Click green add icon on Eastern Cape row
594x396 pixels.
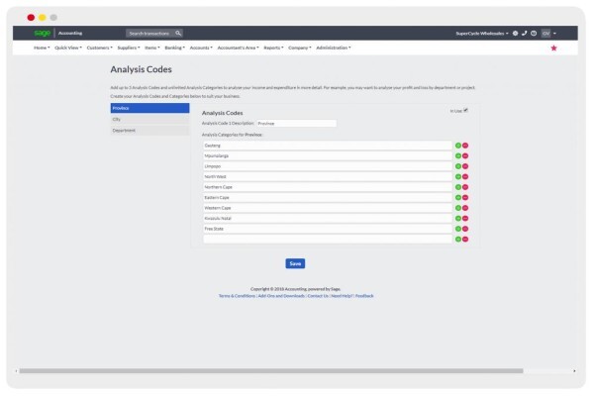458,197
